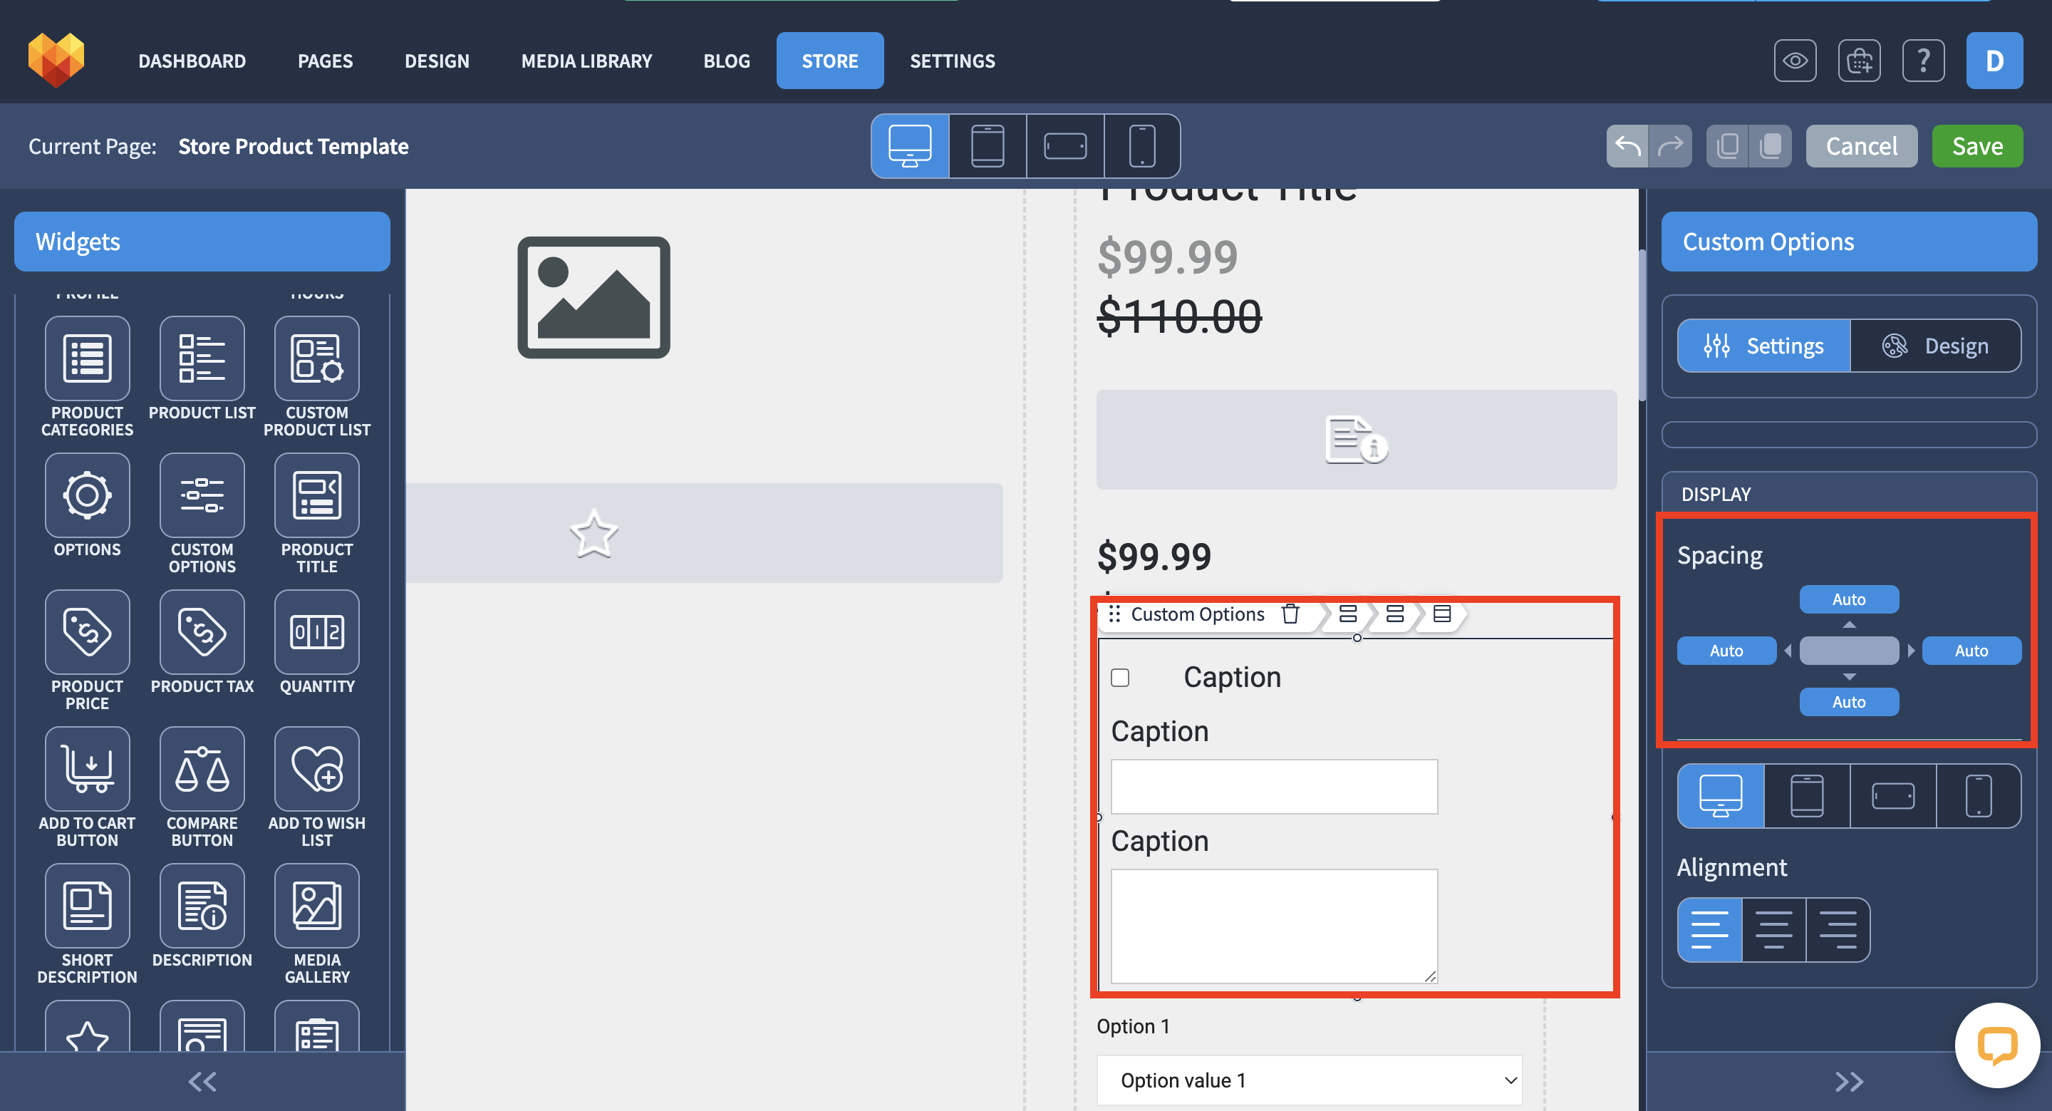The image size is (2052, 1111).
Task: Open the help question mark
Action: pos(1923,61)
